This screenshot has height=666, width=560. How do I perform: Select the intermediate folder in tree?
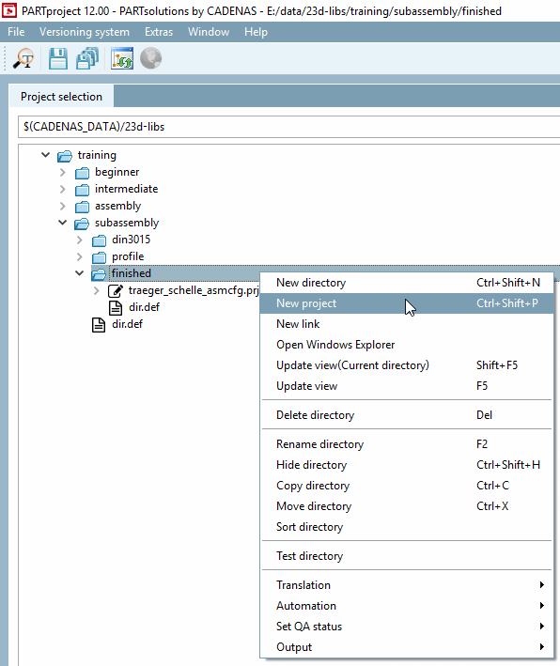tap(126, 189)
